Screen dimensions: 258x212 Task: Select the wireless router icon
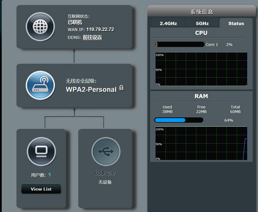(x=40, y=85)
